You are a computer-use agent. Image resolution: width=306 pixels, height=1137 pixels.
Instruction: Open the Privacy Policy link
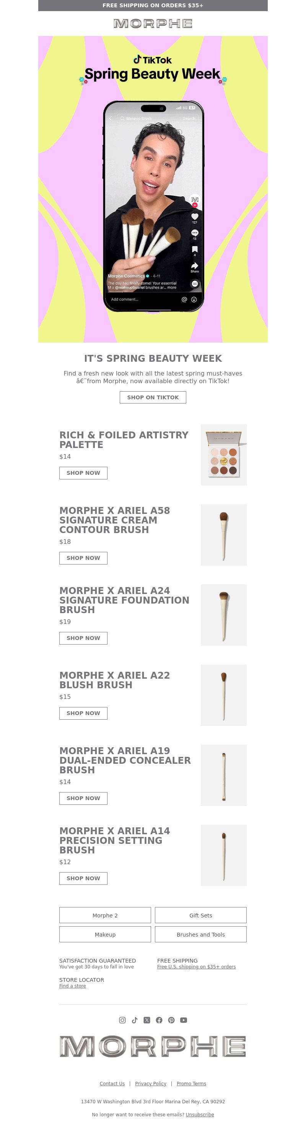151,1083
